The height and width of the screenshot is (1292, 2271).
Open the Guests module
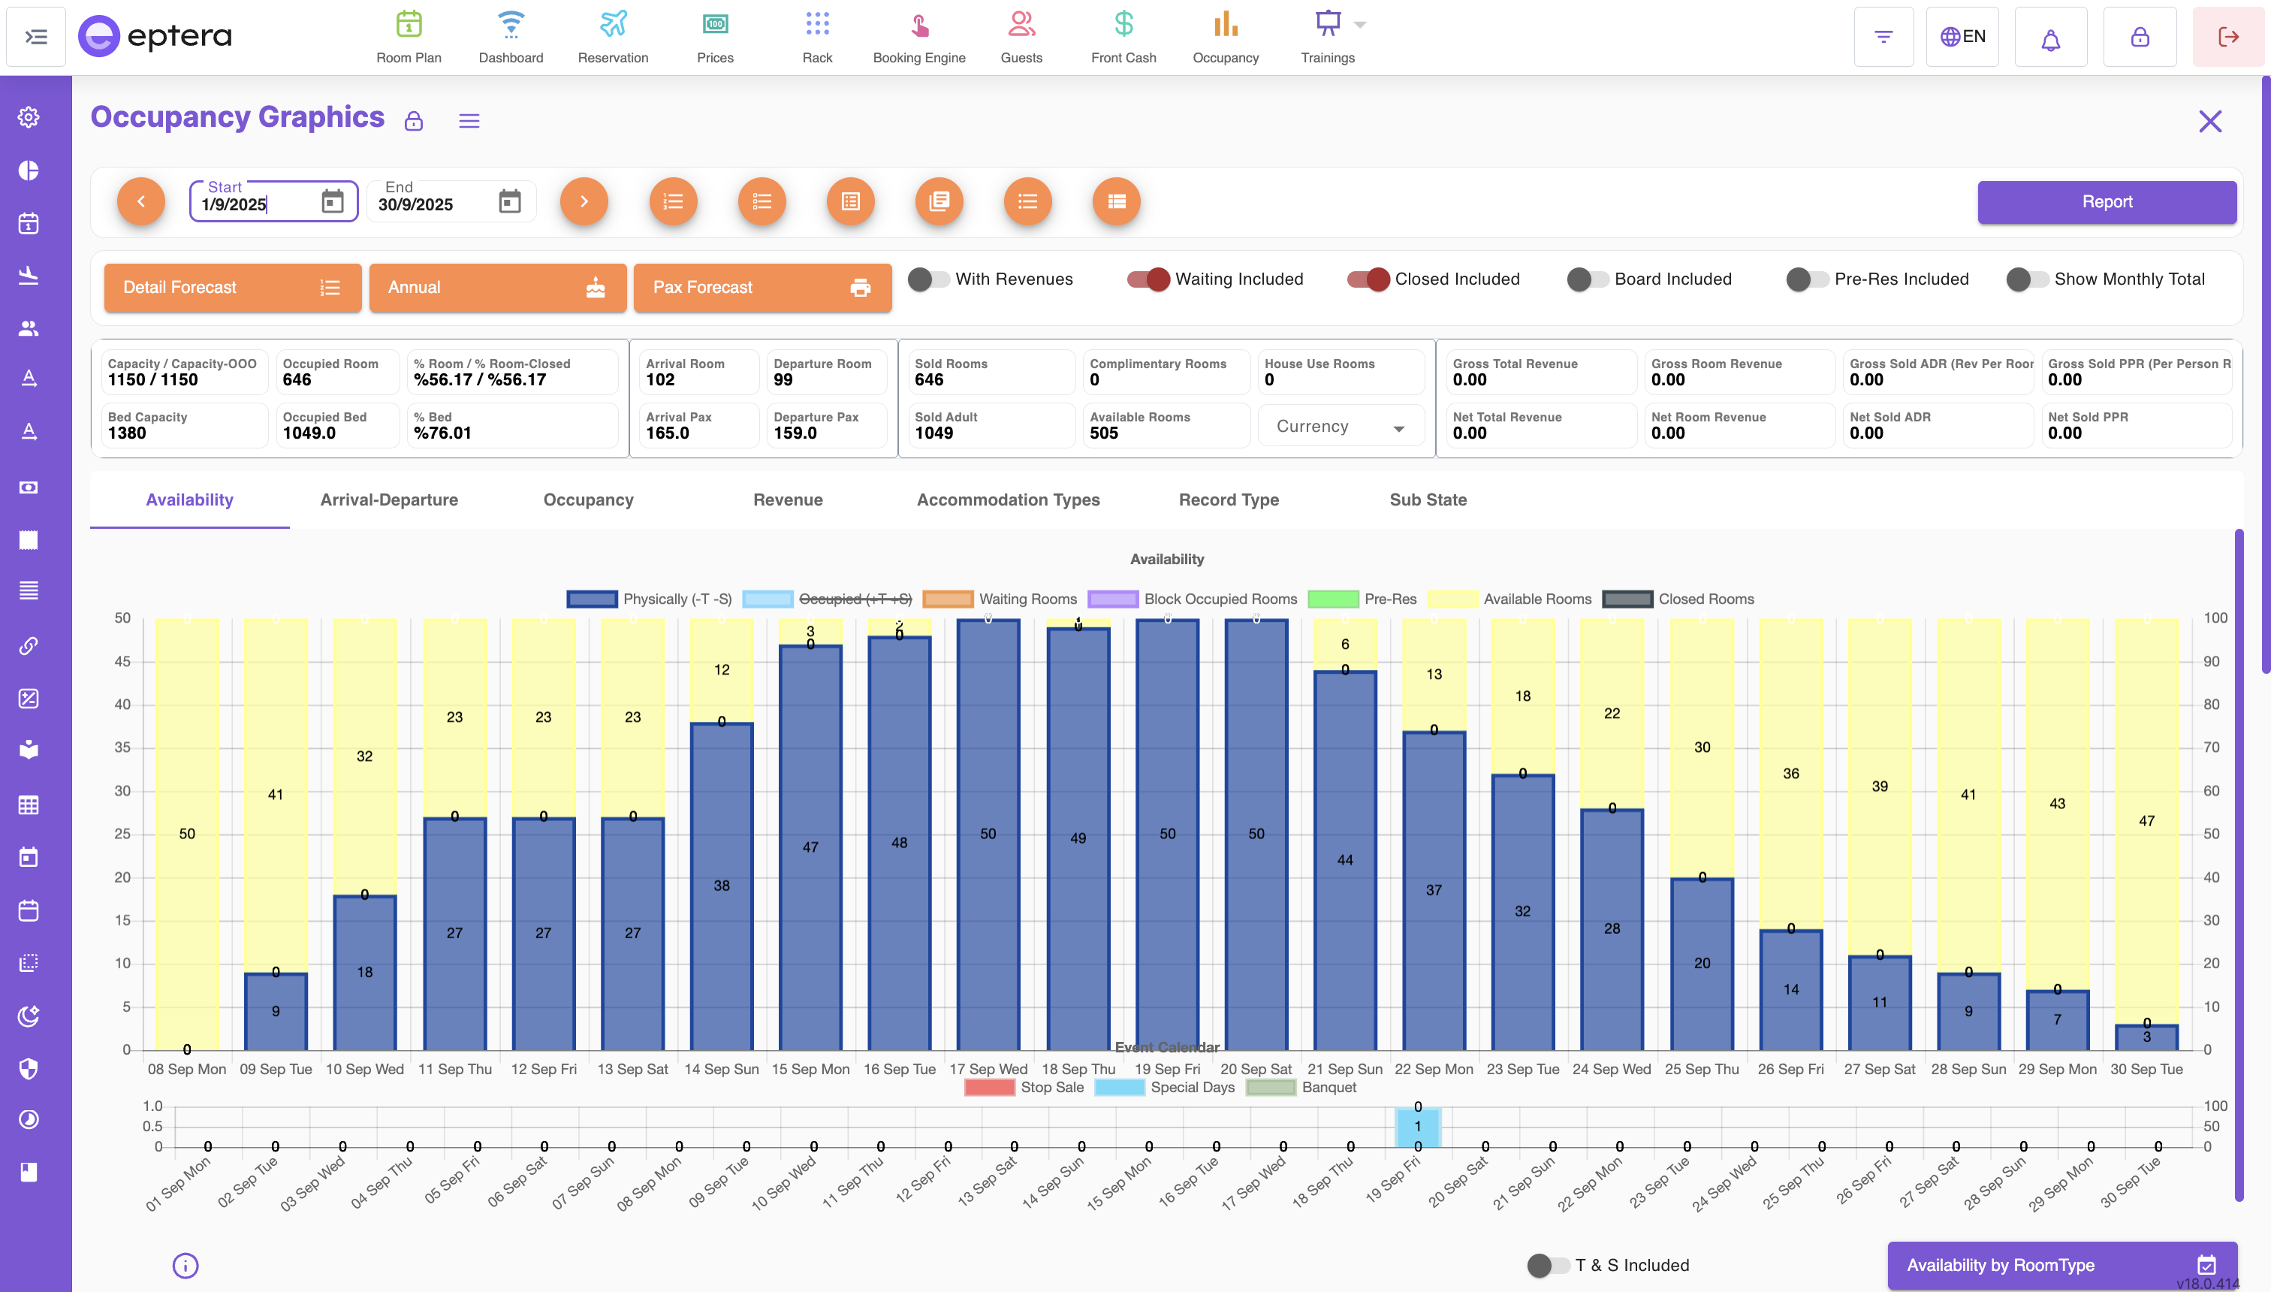click(x=1021, y=36)
